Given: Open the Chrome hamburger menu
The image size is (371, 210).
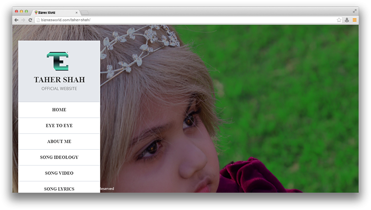Looking at the screenshot, I should (x=355, y=20).
